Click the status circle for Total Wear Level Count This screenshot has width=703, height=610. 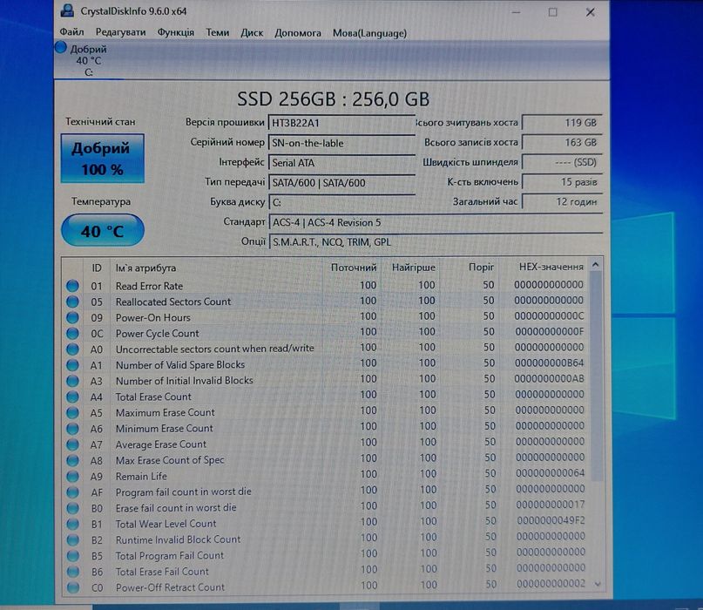pos(72,524)
